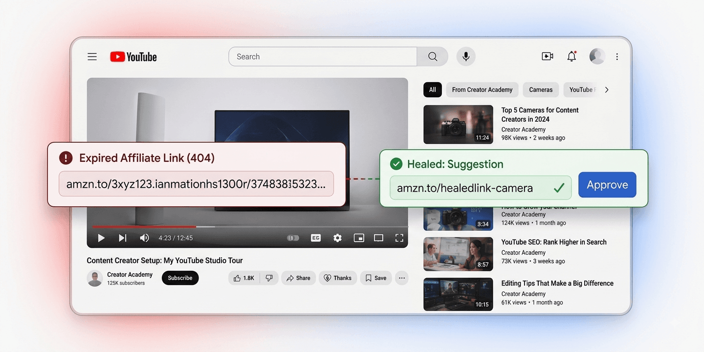704x352 pixels.
Task: Click the '125K subscribers' text
Action: [x=126, y=283]
